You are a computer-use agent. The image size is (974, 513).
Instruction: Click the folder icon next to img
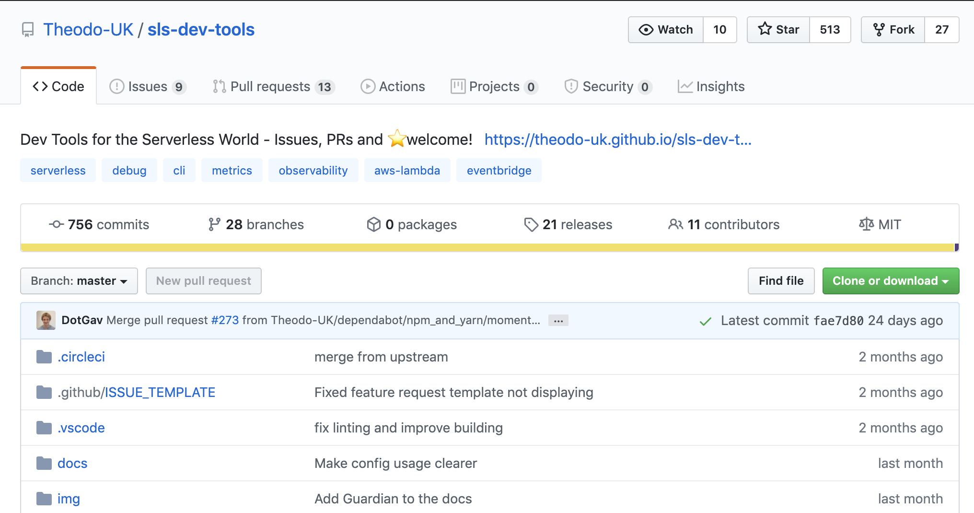pos(44,499)
